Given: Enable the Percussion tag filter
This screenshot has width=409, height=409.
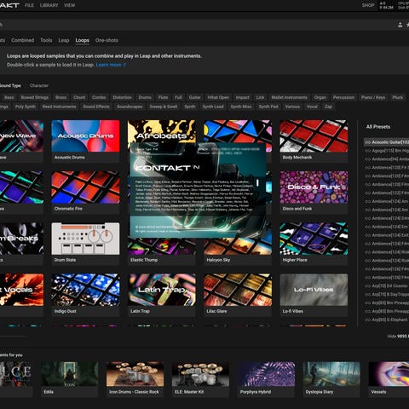Looking at the screenshot, I should tap(343, 97).
